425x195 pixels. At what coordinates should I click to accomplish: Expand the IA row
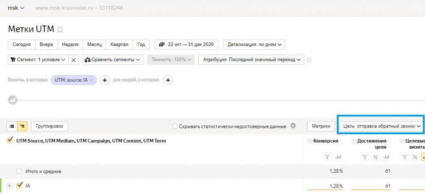tap(10, 186)
